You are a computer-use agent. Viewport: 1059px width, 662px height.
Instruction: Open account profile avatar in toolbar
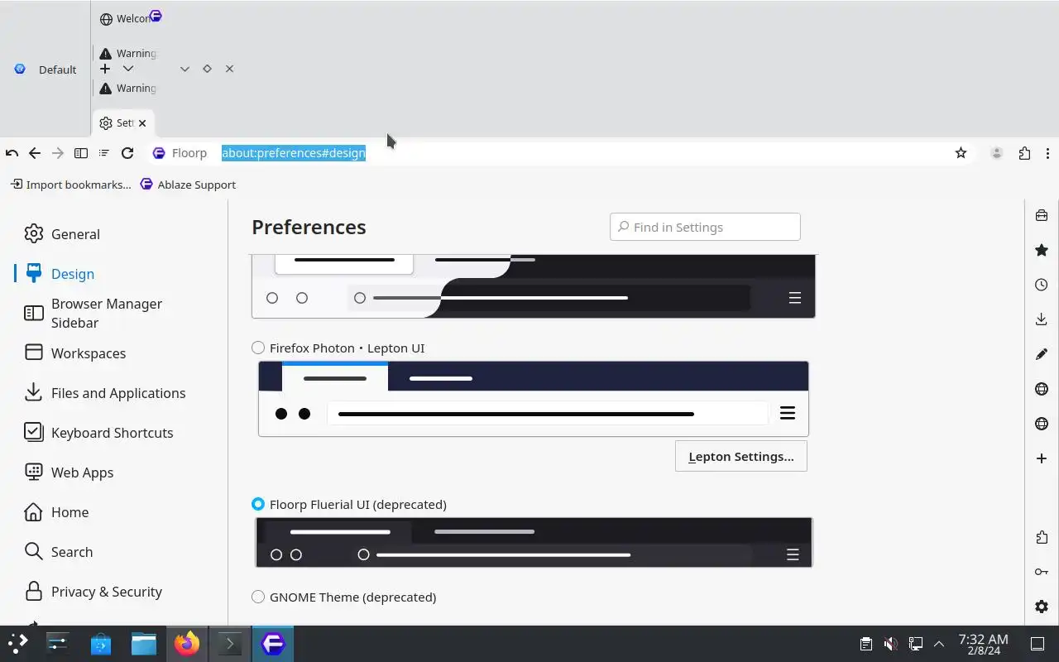pyautogui.click(x=997, y=153)
